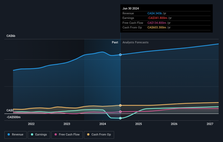Click the 2023 x-axis label
Viewport: 223px width, 142px height.
67,124
